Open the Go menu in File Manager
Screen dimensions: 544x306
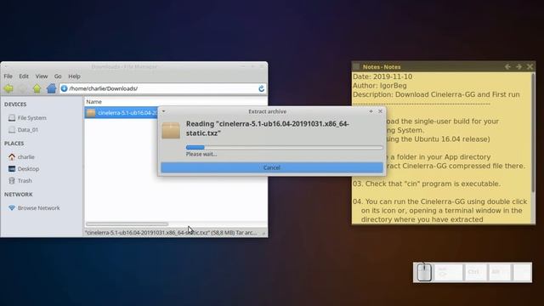coord(58,76)
